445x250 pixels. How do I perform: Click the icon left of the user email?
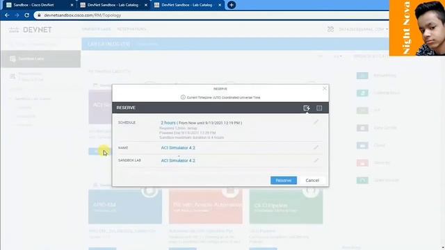click(330, 29)
